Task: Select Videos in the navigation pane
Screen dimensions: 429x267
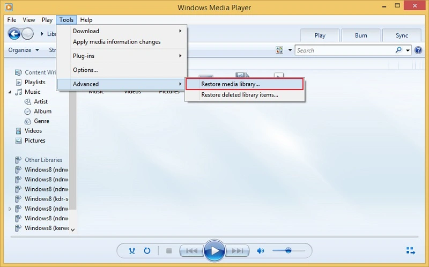Action: [33, 131]
